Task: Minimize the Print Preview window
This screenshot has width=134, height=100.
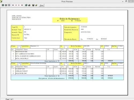Action: [123, 1]
